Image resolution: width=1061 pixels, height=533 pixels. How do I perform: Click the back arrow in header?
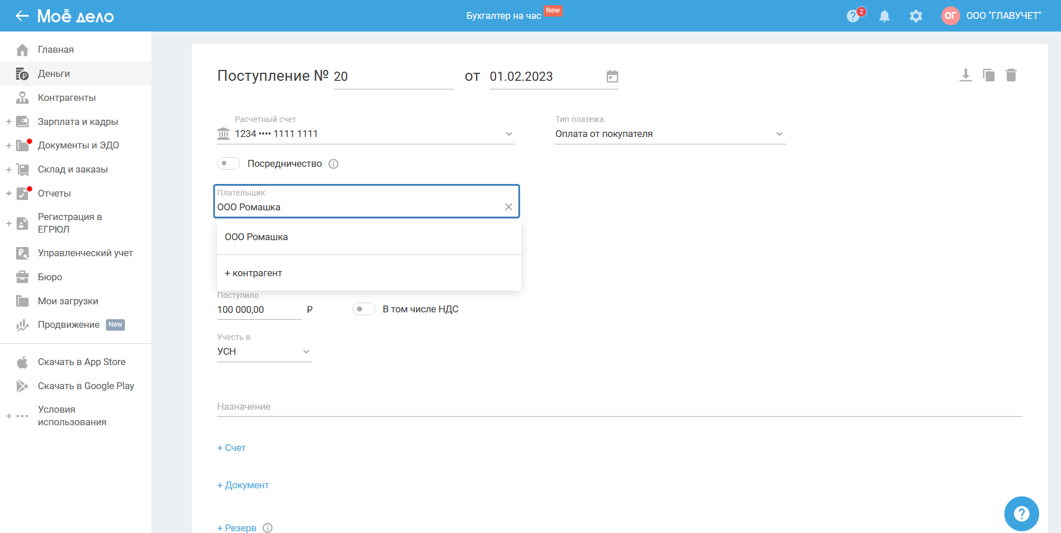[x=22, y=16]
